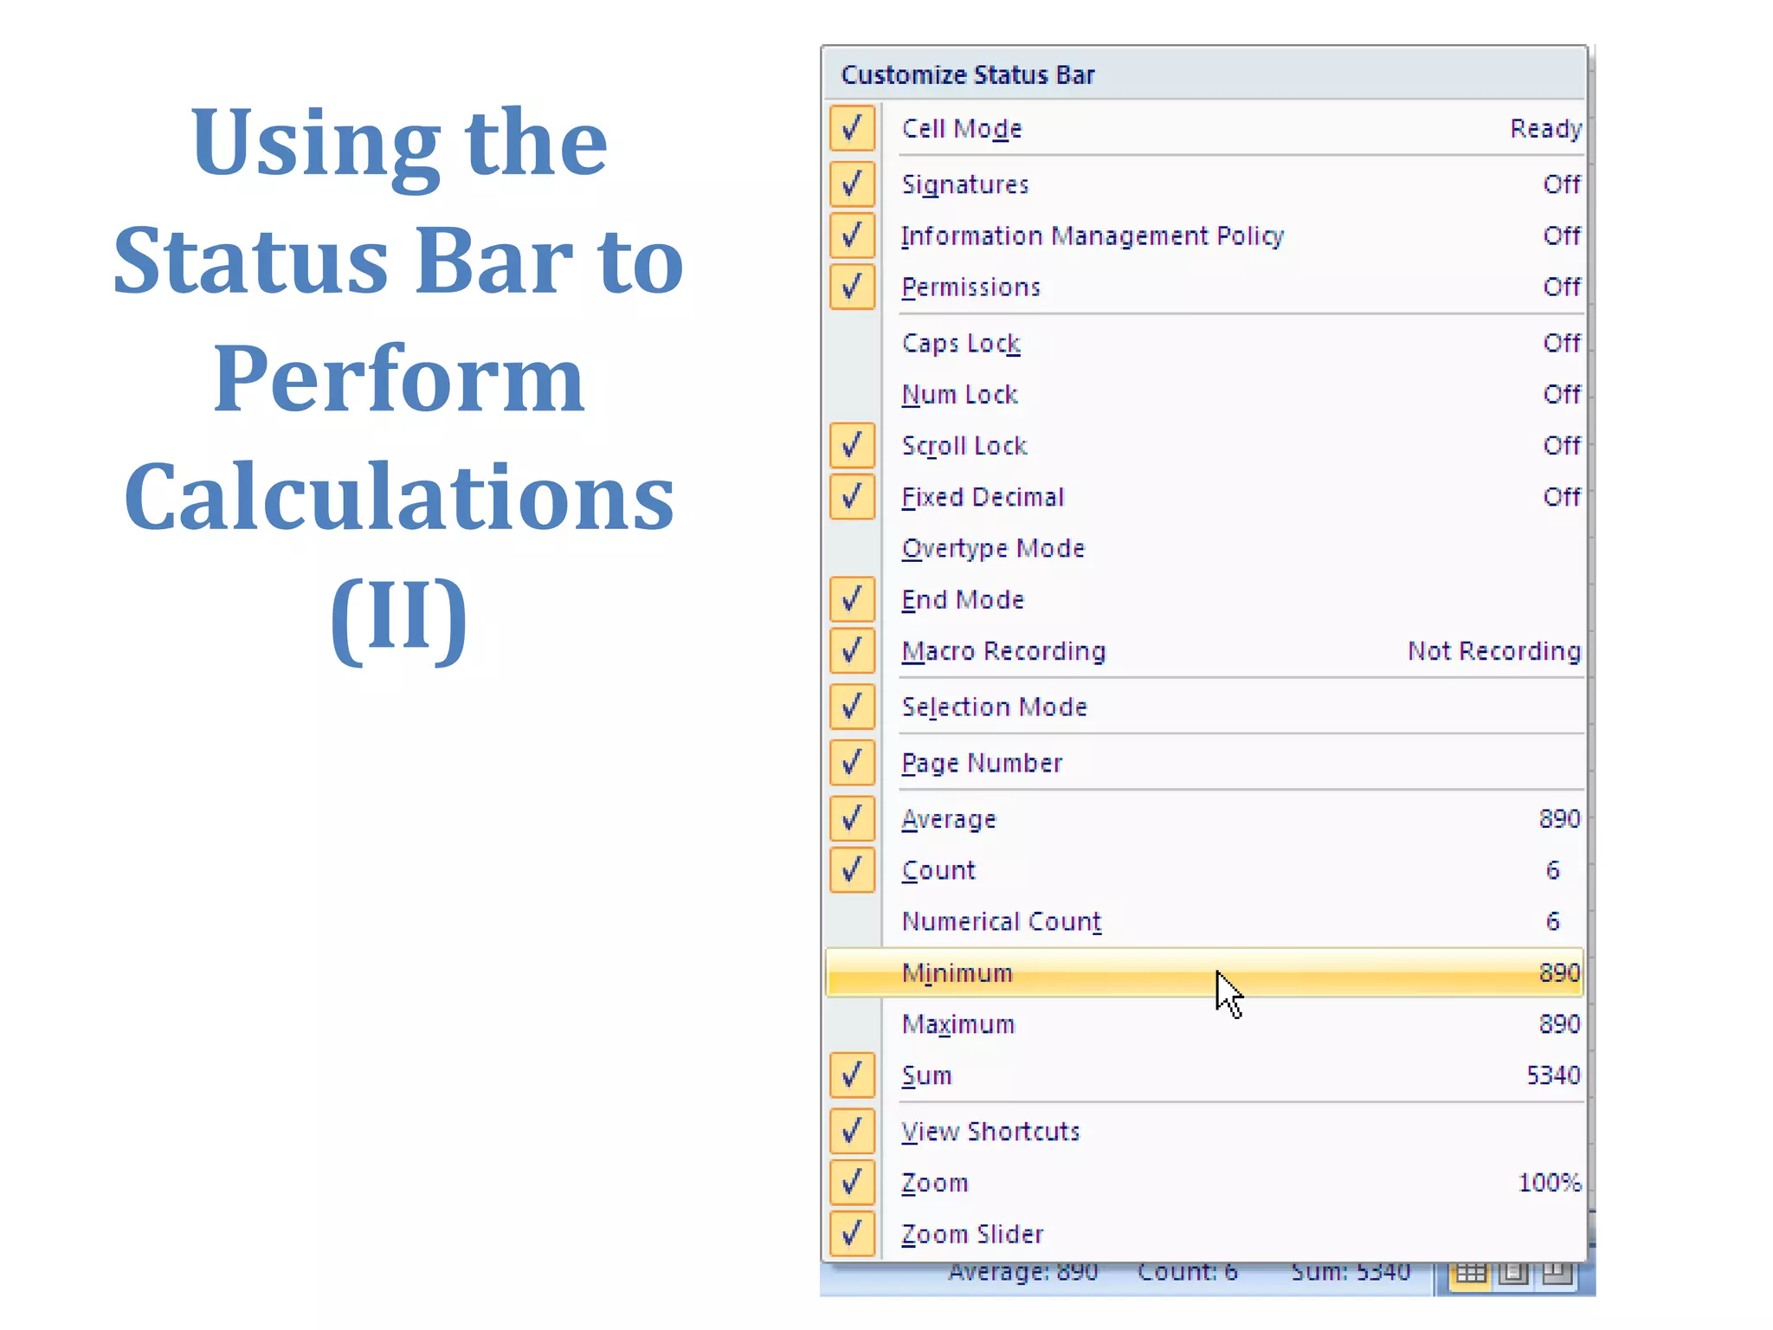Select Normal view icon in status bar
The height and width of the screenshot is (1330, 1773).
click(x=1470, y=1273)
